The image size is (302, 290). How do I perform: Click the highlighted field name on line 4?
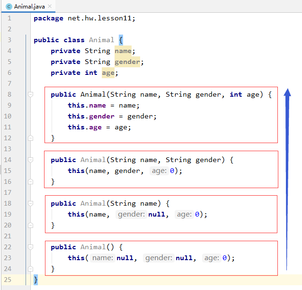pos(123,51)
